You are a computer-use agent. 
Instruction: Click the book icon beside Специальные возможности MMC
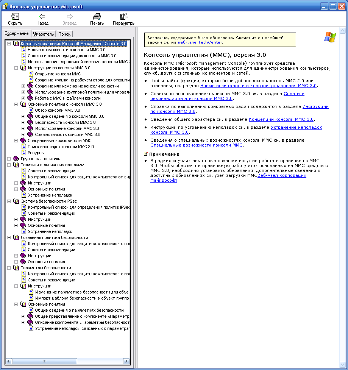[x=23, y=141]
